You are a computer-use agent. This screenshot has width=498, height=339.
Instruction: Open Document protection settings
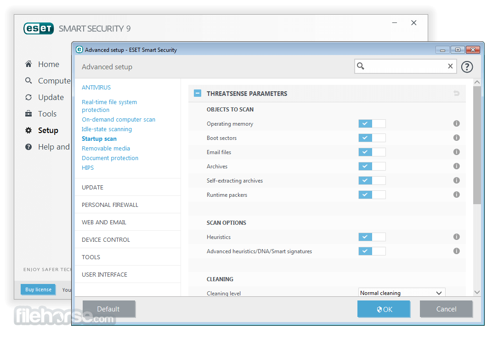[x=110, y=158]
